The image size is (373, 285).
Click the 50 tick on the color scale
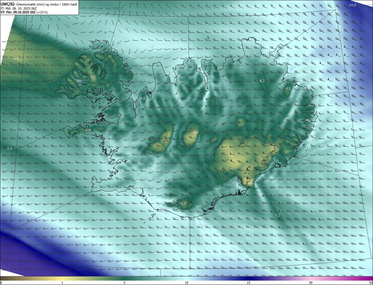(x=371, y=283)
